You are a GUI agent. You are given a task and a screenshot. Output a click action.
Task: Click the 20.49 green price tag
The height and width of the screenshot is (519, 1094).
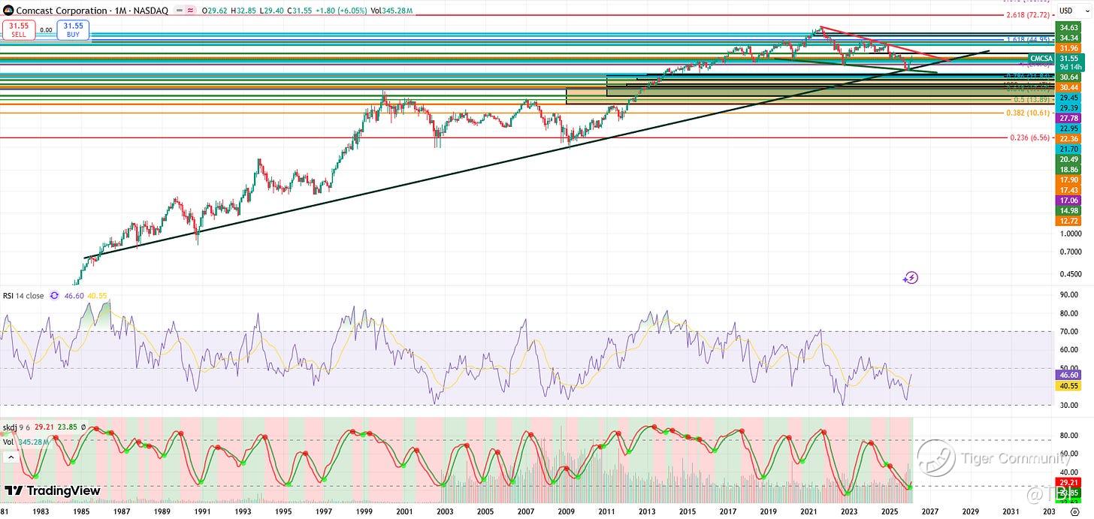pyautogui.click(x=1068, y=159)
